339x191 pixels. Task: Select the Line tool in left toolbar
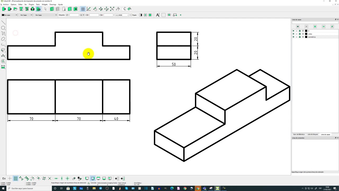click(3, 23)
